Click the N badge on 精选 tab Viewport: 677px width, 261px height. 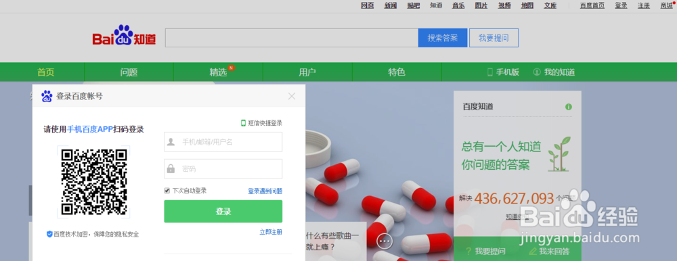pyautogui.click(x=232, y=68)
